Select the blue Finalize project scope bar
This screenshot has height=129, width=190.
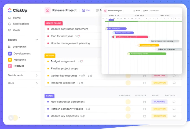(123, 33)
